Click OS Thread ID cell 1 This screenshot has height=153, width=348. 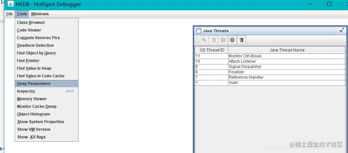point(212,83)
